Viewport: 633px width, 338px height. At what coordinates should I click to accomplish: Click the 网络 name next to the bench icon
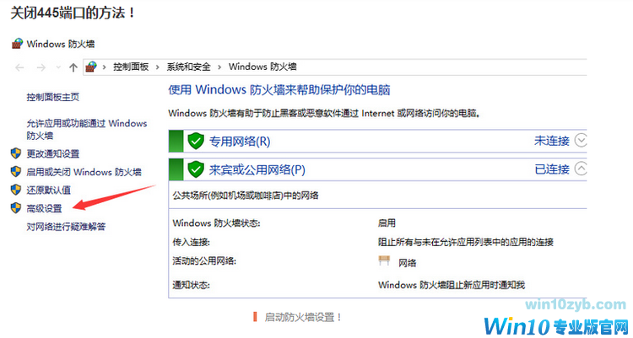pos(408,263)
